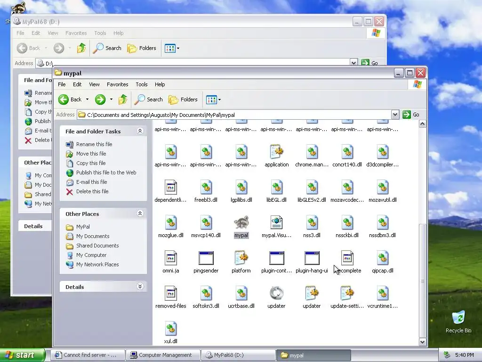Viewport: 482px width, 362px height.
Task: Switch to Computer Management taskbar button
Action: pyautogui.click(x=163, y=355)
